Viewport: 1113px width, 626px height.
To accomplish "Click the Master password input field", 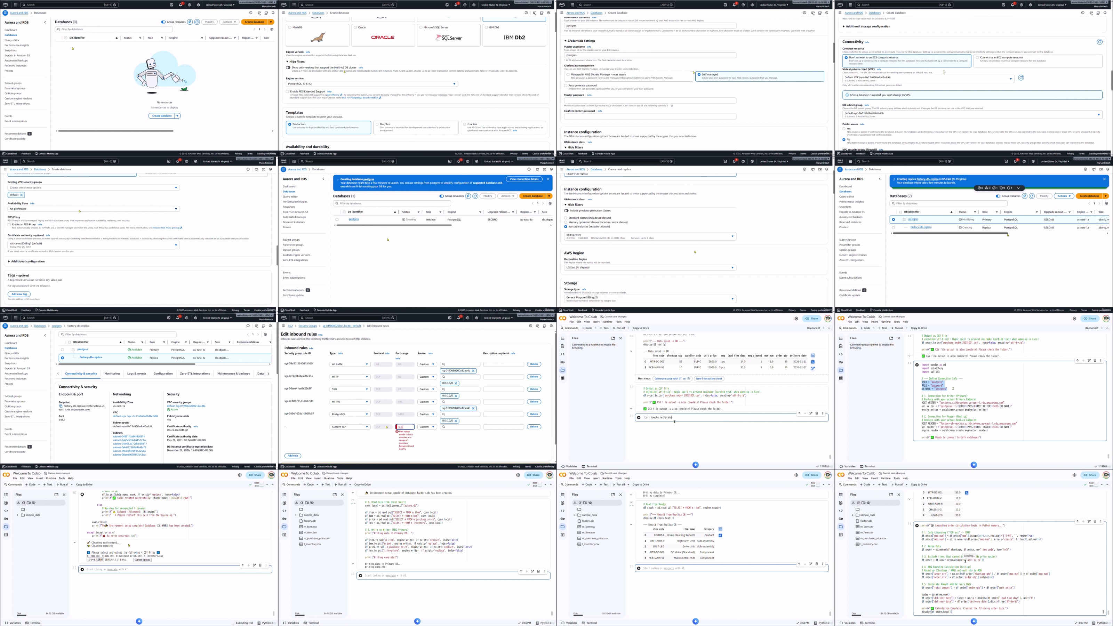I will click(650, 101).
